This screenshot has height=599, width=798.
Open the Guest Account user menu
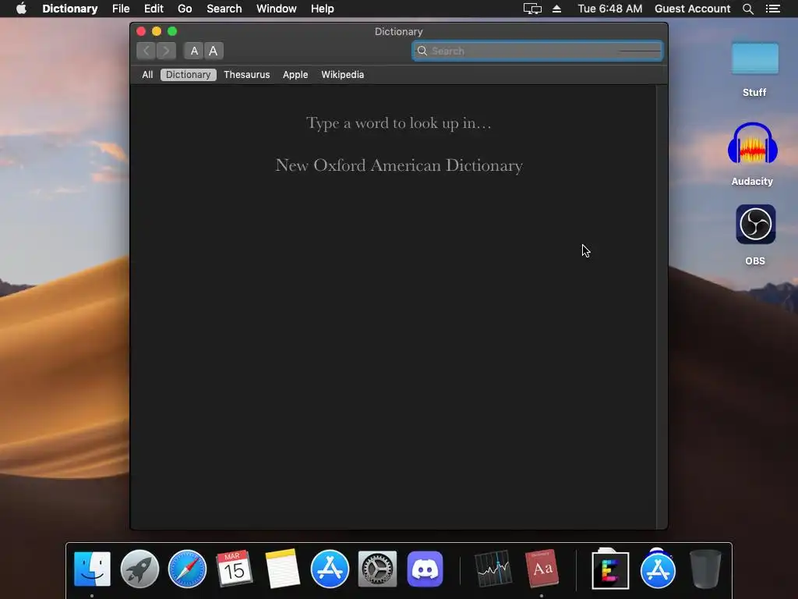[x=692, y=9]
